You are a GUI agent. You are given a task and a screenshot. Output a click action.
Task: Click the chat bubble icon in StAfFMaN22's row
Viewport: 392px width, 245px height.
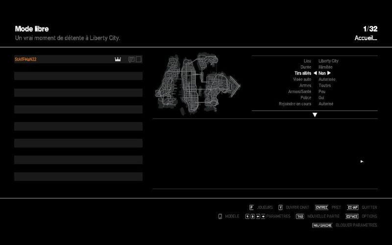pyautogui.click(x=131, y=59)
